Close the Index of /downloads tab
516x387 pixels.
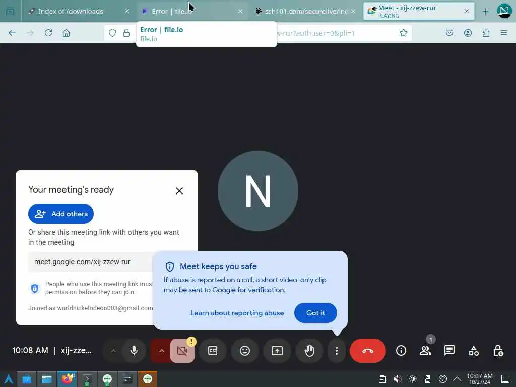tap(127, 11)
